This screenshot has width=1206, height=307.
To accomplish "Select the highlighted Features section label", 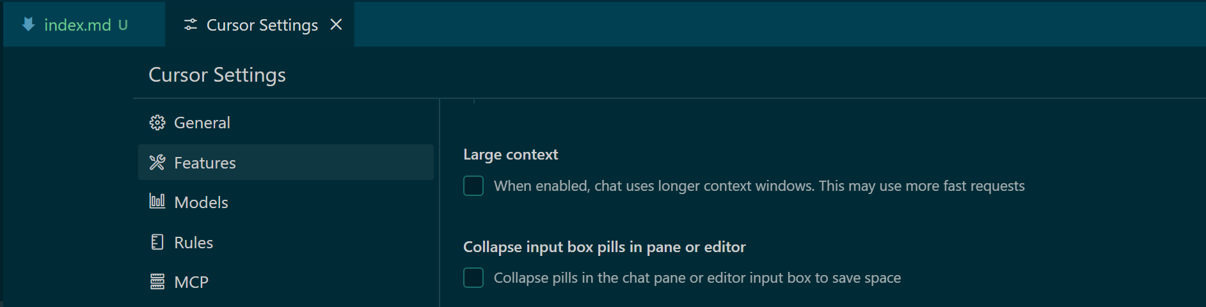I will 205,163.
